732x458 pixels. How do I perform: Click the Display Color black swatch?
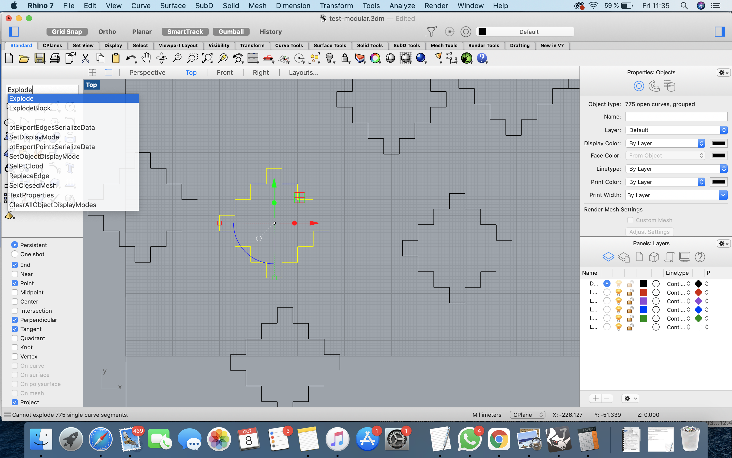[719, 143]
